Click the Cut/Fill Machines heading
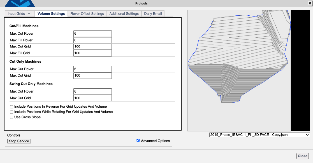Screen dimensions: 313x163 24,26
